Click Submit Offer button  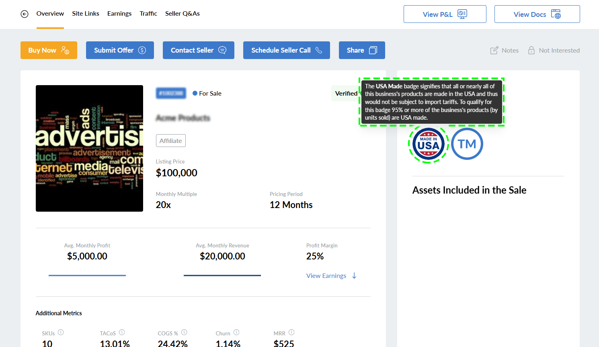pos(120,50)
